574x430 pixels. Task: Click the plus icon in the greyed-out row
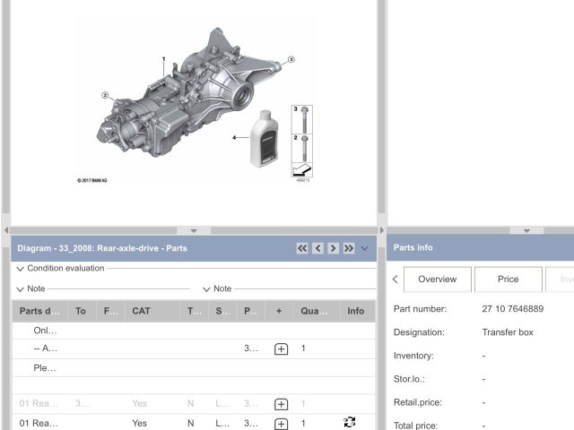pos(281,404)
